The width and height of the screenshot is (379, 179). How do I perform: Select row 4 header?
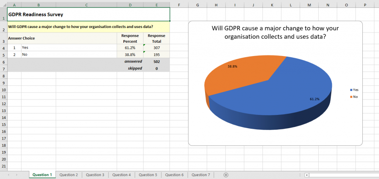[4, 48]
